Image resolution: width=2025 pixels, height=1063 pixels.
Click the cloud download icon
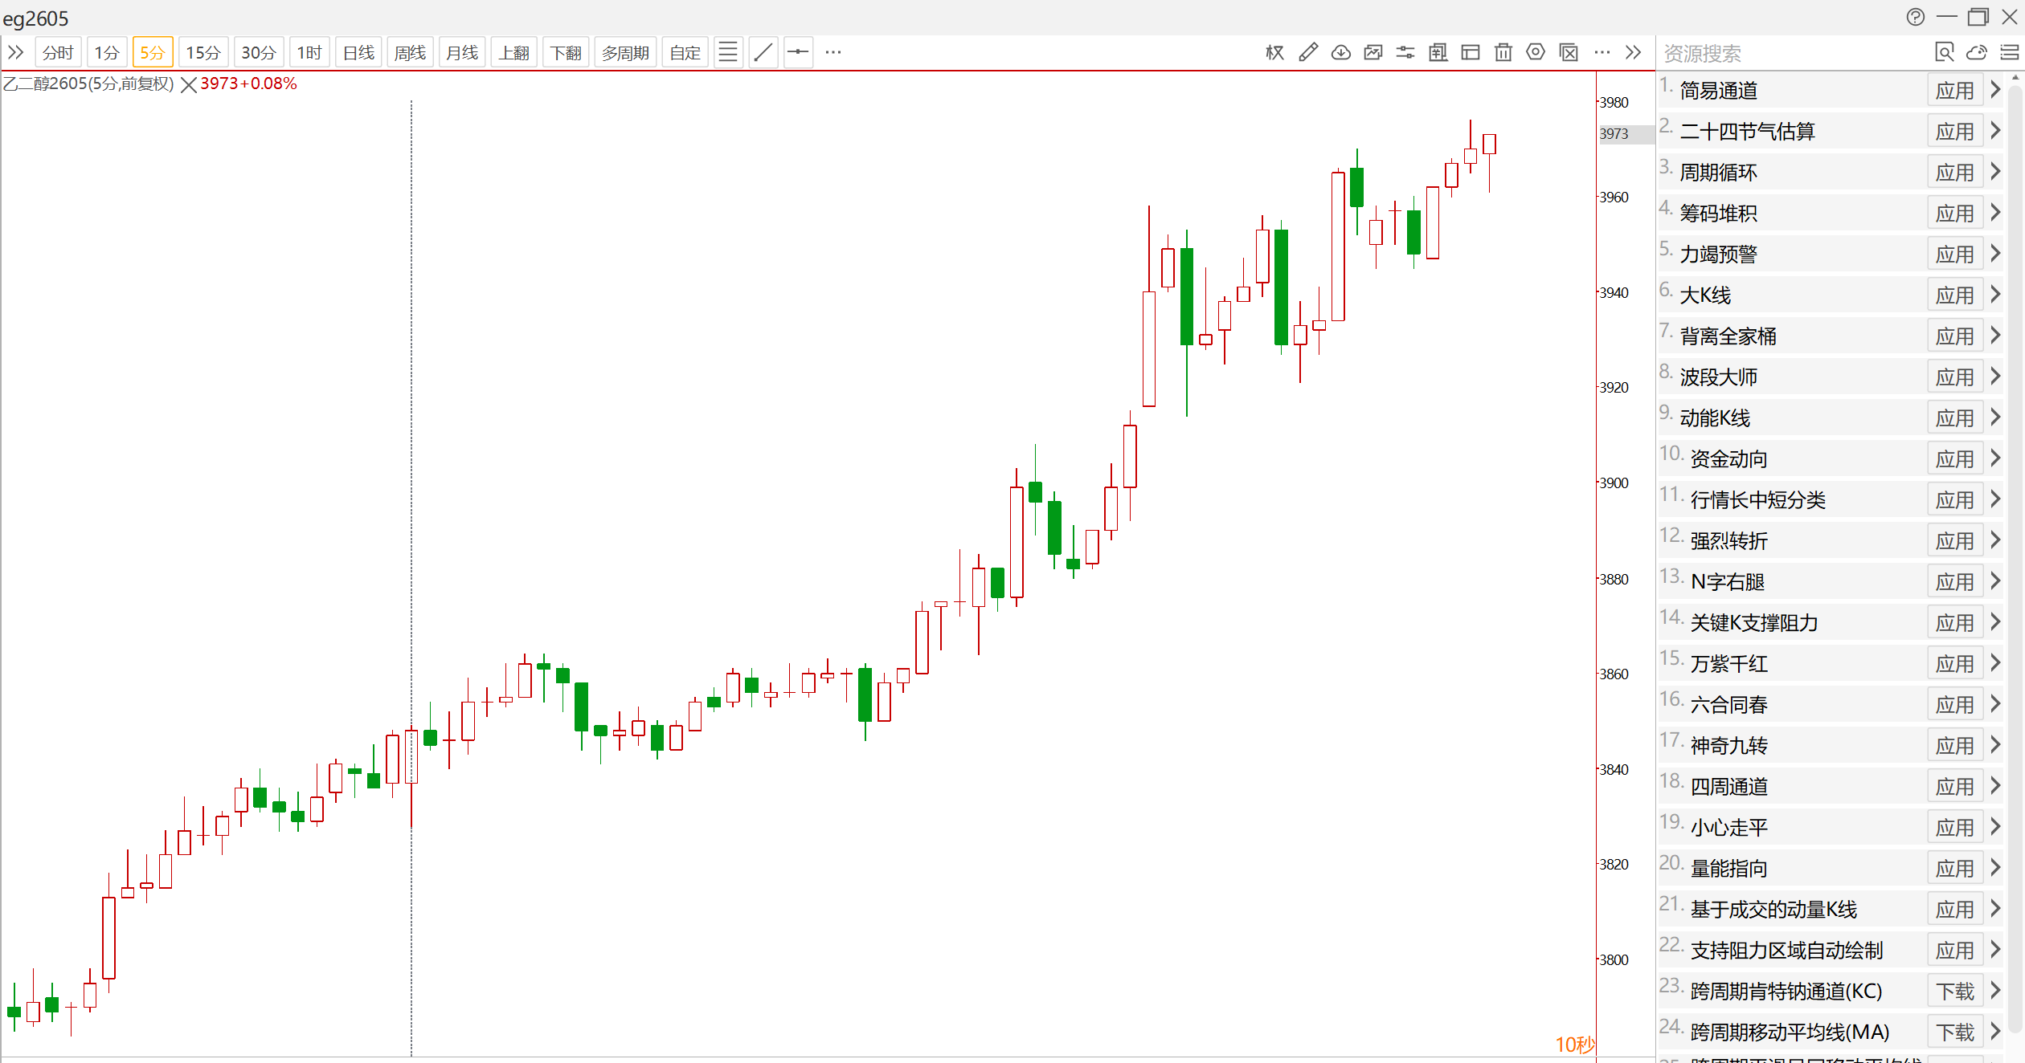(1340, 53)
